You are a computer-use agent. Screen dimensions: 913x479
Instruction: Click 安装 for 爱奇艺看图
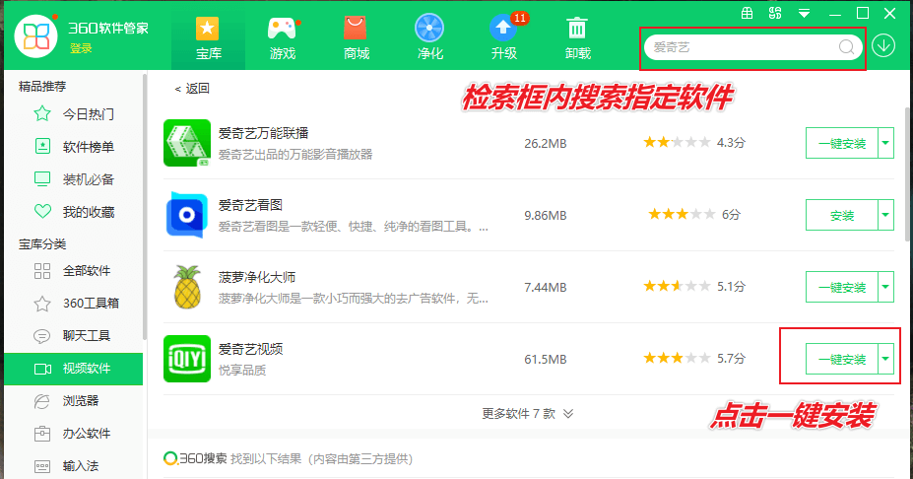[842, 215]
